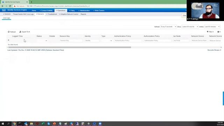Open the Home menu

pyautogui.click(x=34, y=10)
